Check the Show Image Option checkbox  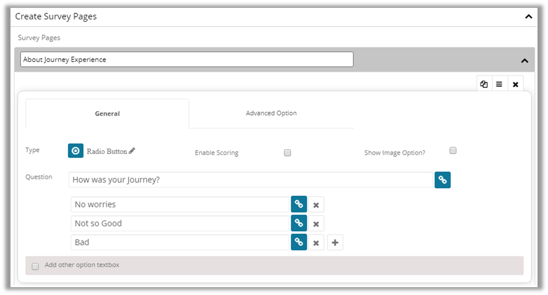[x=453, y=151]
